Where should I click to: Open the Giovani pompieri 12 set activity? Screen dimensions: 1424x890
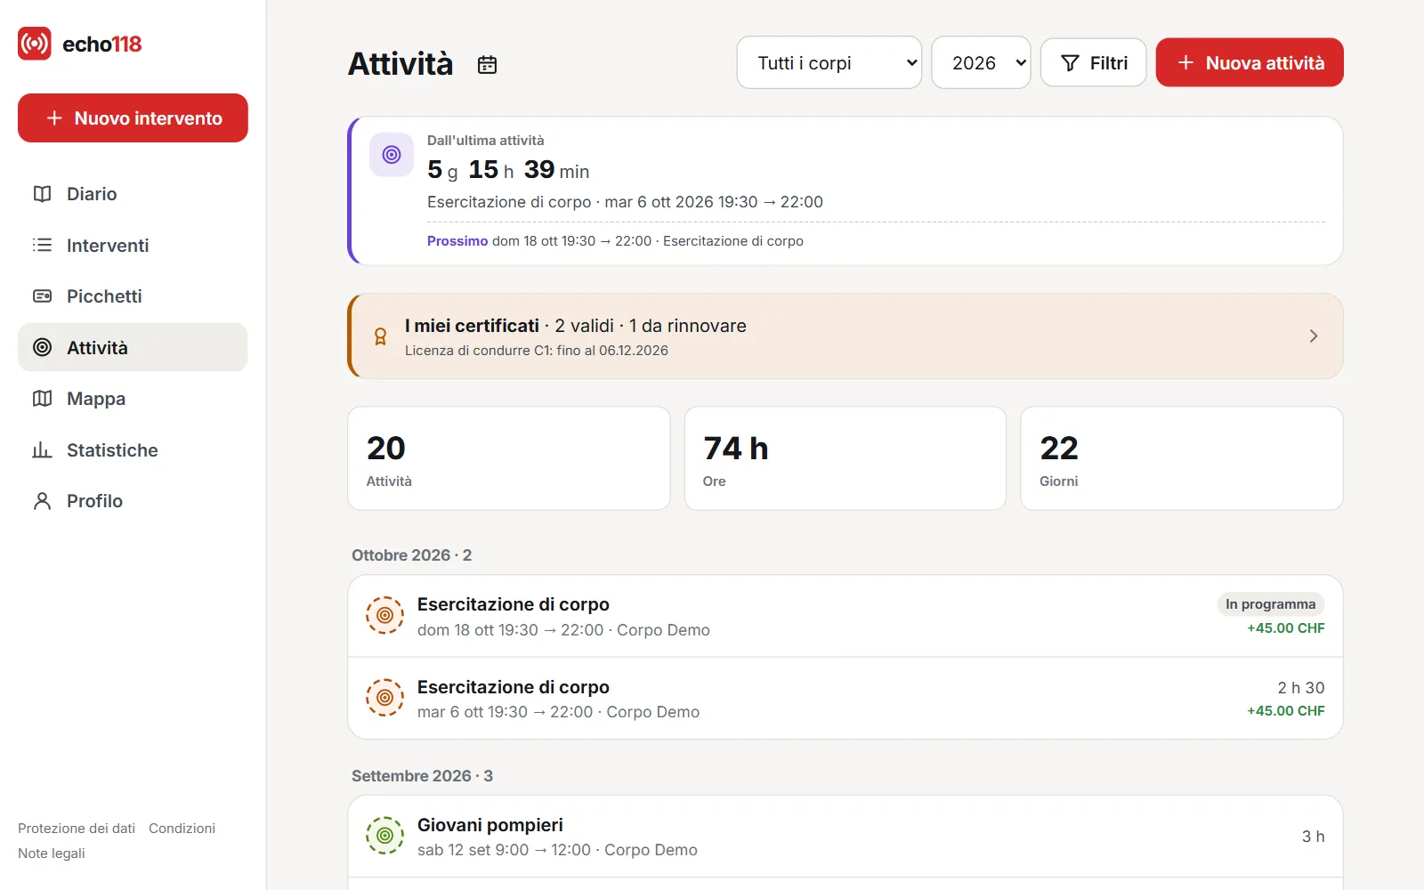pyautogui.click(x=845, y=837)
